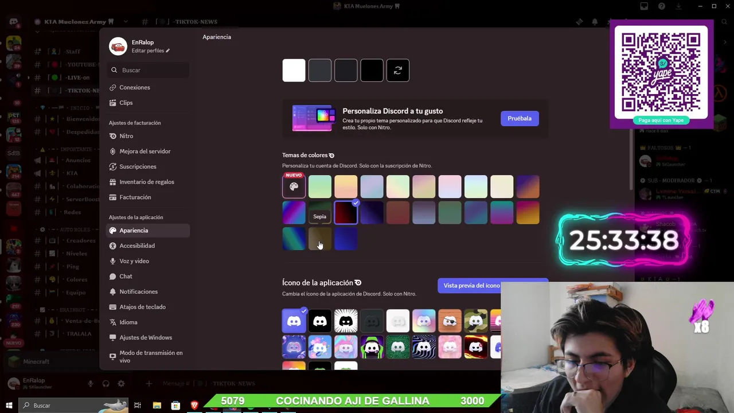
Task: Open Conexiones settings section
Action: (x=148, y=88)
